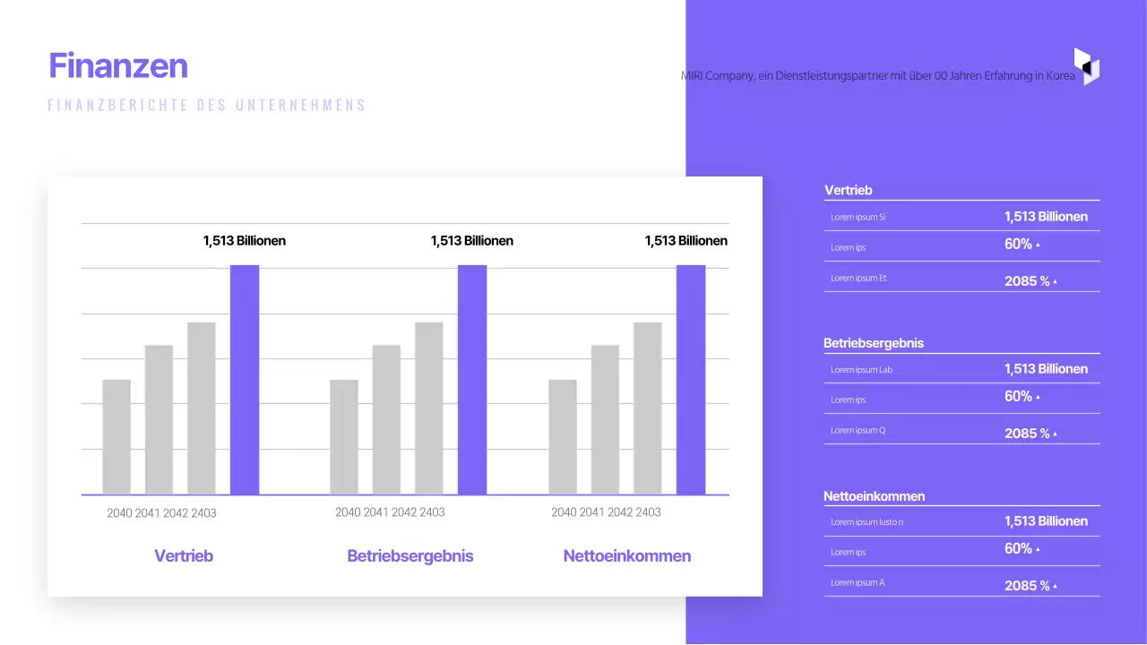Viewport: 1147px width, 645px height.
Task: Select the purple bar in the Nettoeinkommen chart
Action: coord(691,380)
